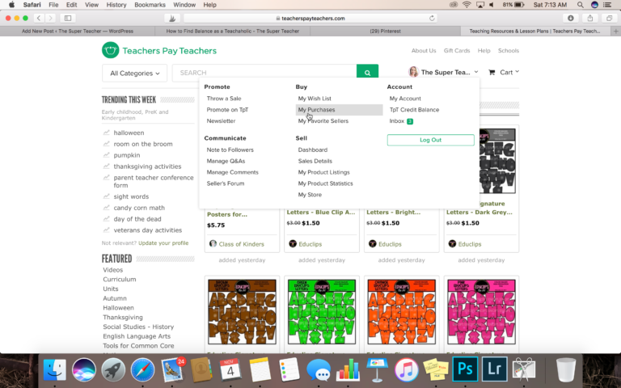The height and width of the screenshot is (388, 621).
Task: Click the Update your profile link
Action: (163, 242)
